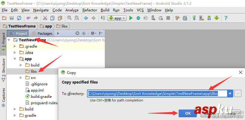The height and width of the screenshot is (120, 245).
Task: Click the Forward navigation arrow
Action: (93, 18)
